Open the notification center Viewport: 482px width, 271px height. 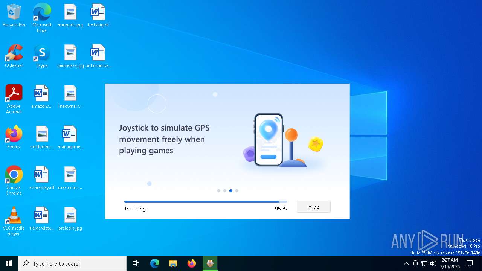point(470,263)
